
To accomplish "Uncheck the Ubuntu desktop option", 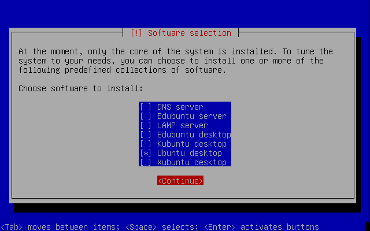I will click(x=146, y=153).
